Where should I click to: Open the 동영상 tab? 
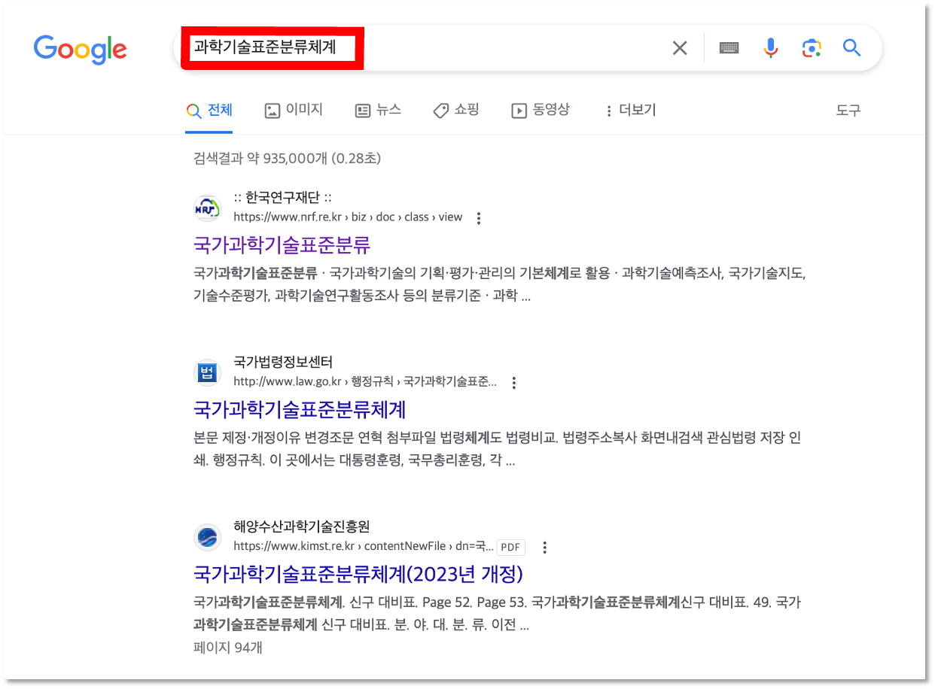(541, 110)
